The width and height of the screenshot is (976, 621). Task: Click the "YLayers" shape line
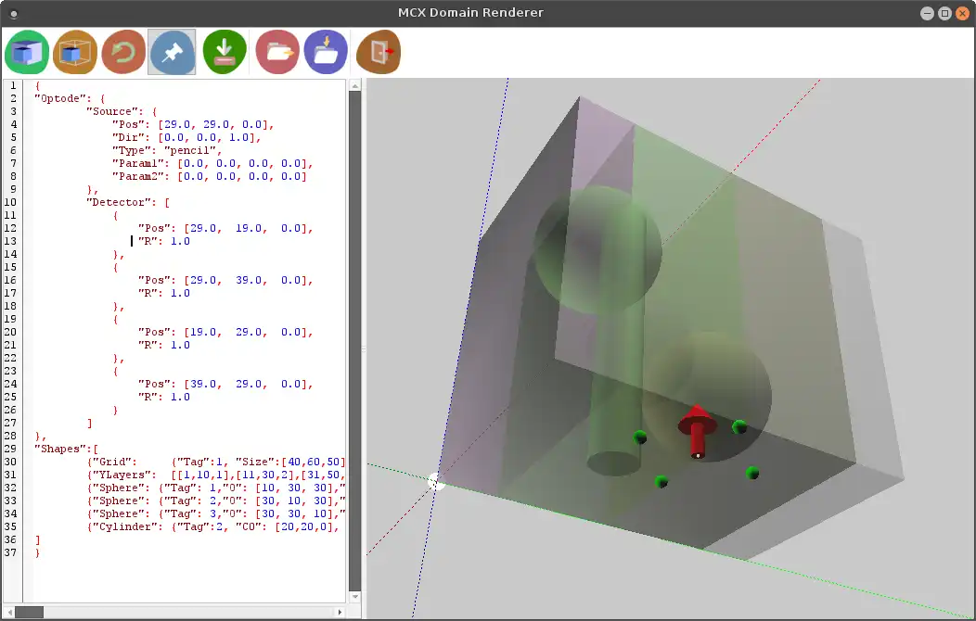(x=216, y=475)
